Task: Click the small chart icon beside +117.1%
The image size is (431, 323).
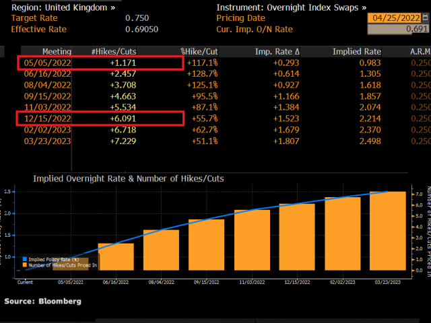Action: click(215, 63)
